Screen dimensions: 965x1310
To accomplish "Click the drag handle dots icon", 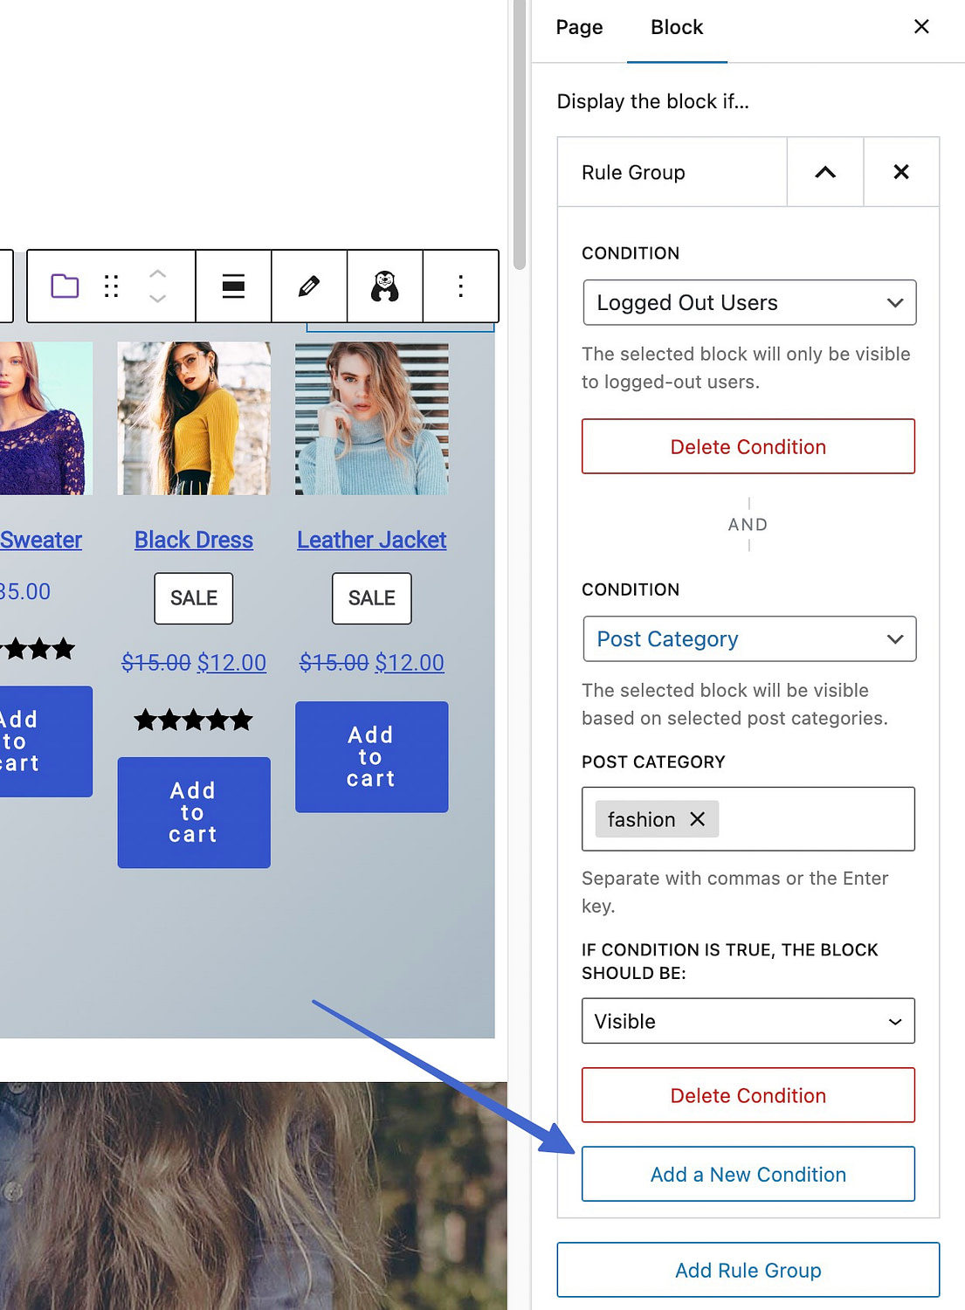I will 111,286.
